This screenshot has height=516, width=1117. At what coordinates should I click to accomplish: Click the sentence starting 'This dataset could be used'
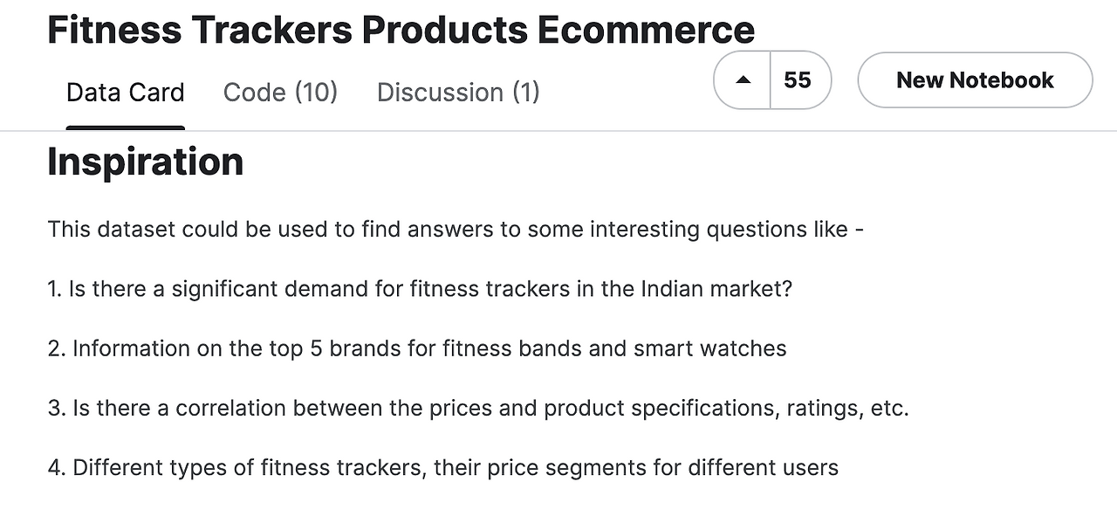click(456, 230)
